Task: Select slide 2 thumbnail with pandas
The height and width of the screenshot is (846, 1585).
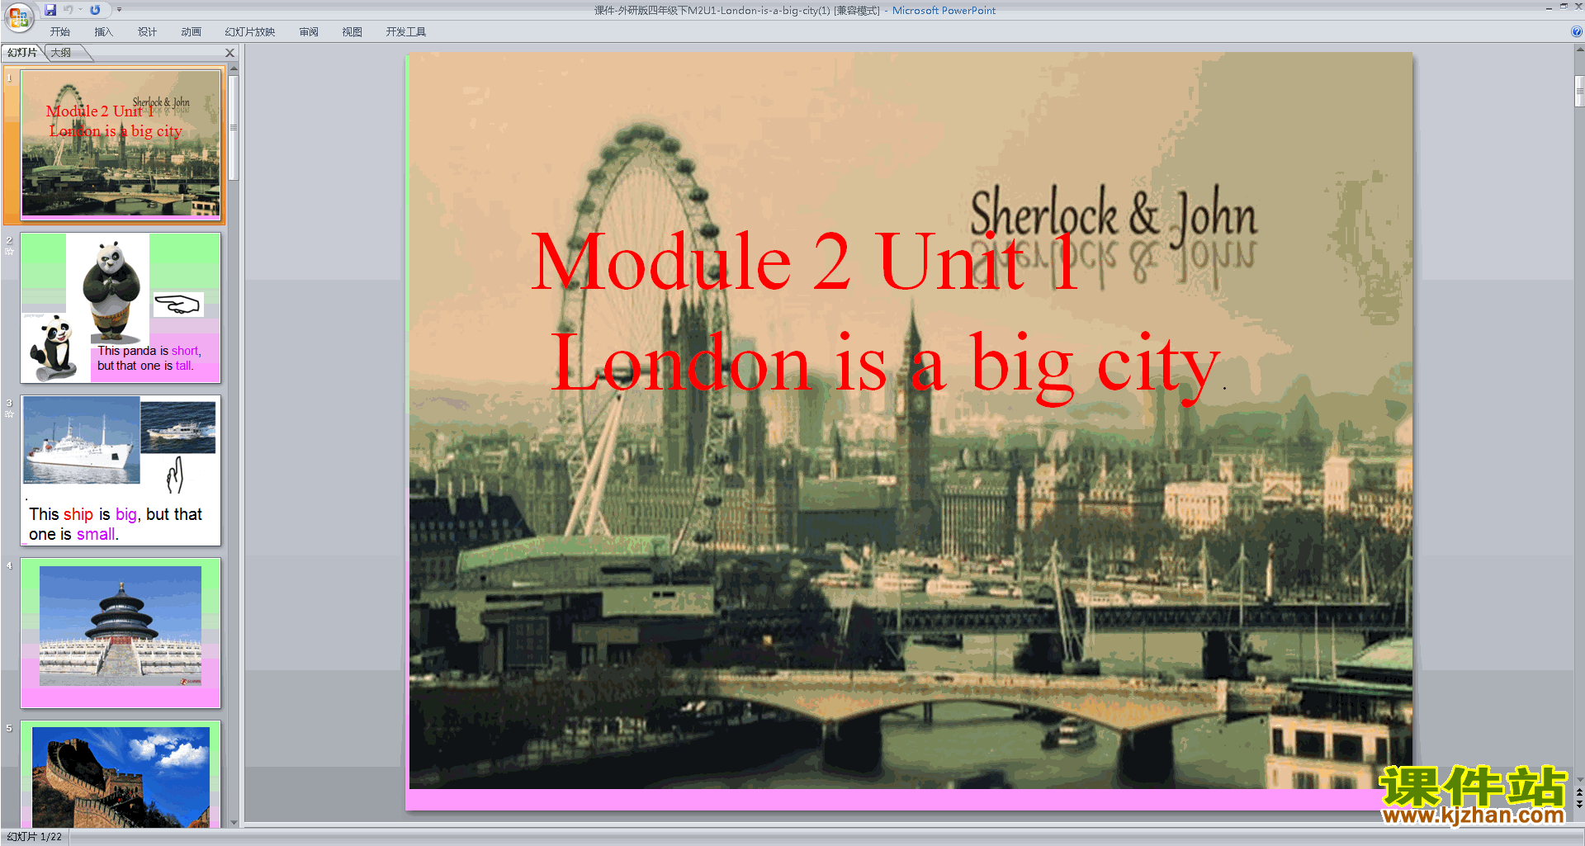Action: click(x=121, y=308)
